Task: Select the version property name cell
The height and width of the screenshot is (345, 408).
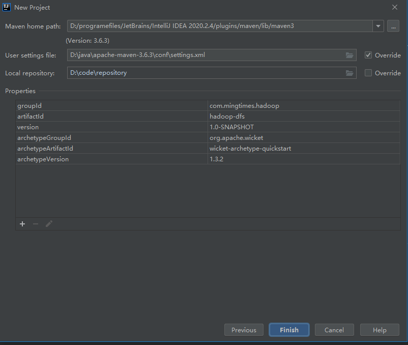Action: click(x=111, y=127)
